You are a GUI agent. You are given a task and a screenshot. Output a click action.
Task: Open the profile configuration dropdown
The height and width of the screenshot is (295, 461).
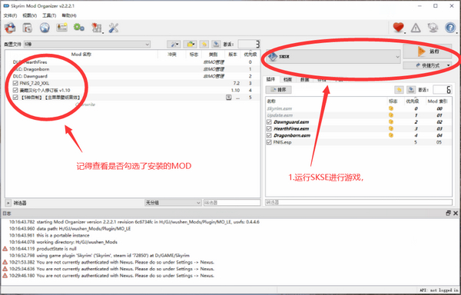[x=87, y=45]
